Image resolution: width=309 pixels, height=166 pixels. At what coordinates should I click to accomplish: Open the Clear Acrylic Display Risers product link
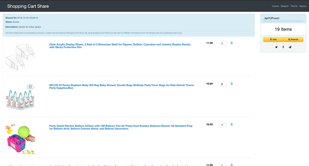(x=120, y=46)
